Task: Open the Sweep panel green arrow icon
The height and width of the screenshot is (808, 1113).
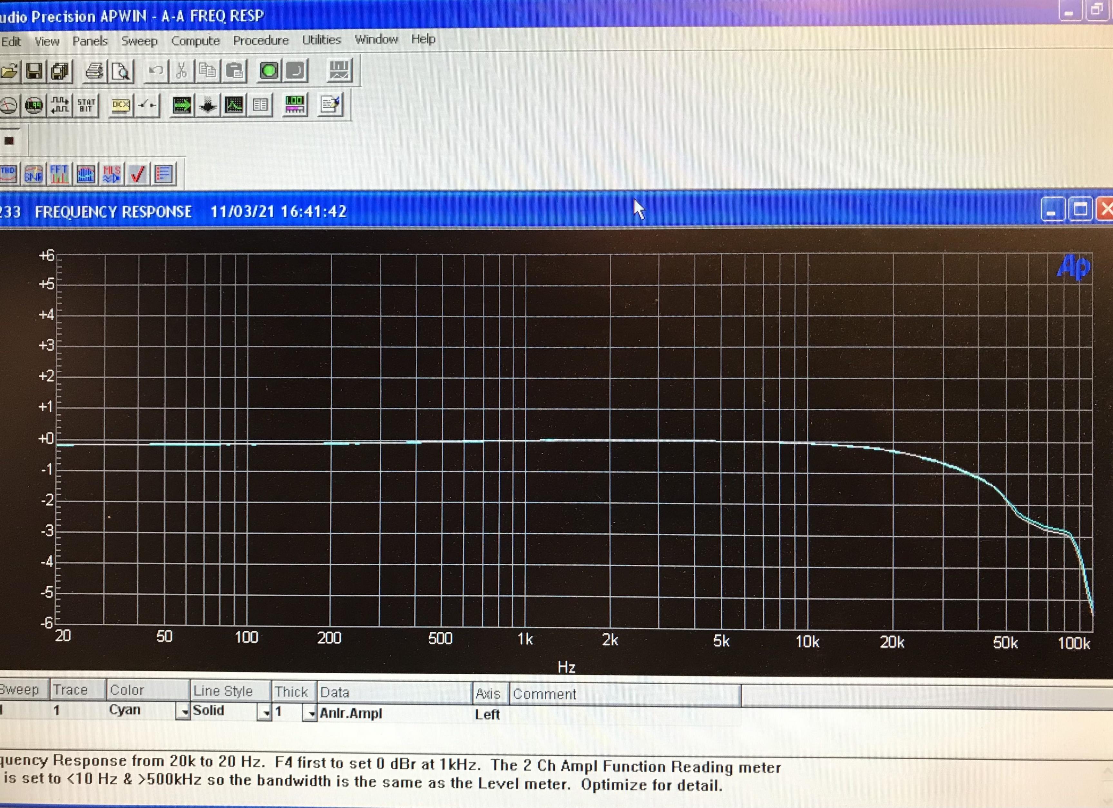Action: 181,105
